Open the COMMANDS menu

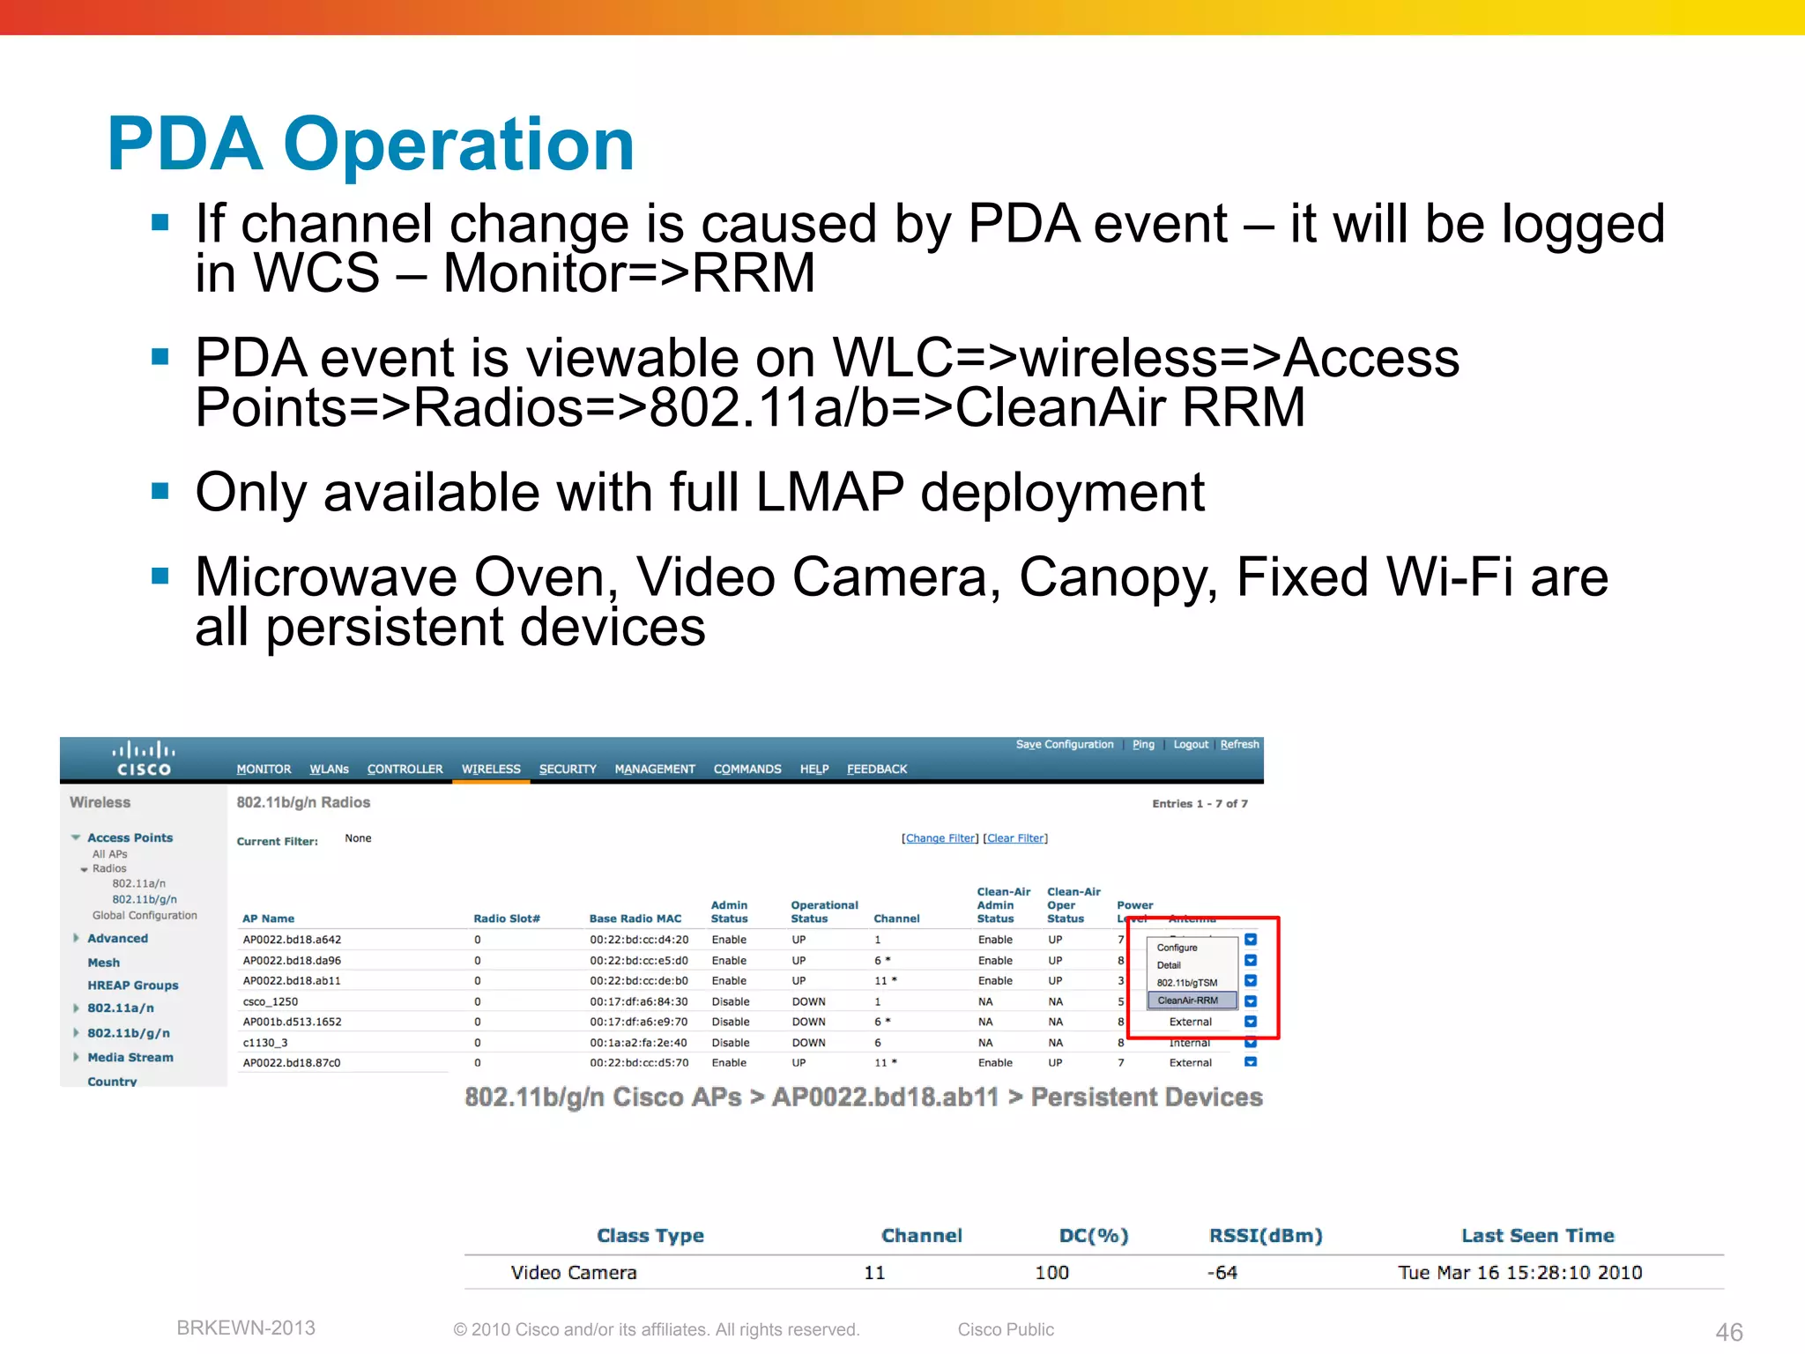(x=747, y=769)
